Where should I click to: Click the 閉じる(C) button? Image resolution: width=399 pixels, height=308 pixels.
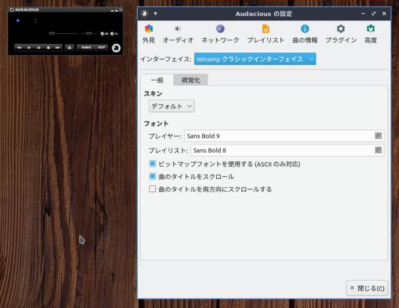[x=367, y=288]
